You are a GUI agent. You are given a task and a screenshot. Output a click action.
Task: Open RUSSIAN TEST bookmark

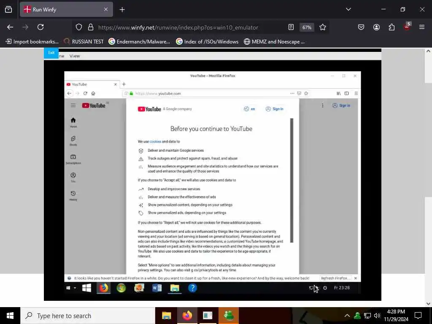pyautogui.click(x=84, y=42)
